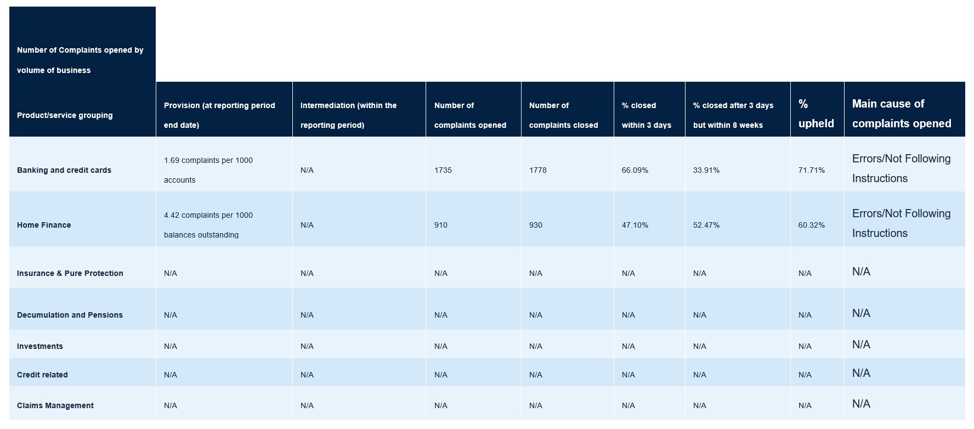
Task: Select the 1735 complaints opened value
Action: click(x=443, y=170)
